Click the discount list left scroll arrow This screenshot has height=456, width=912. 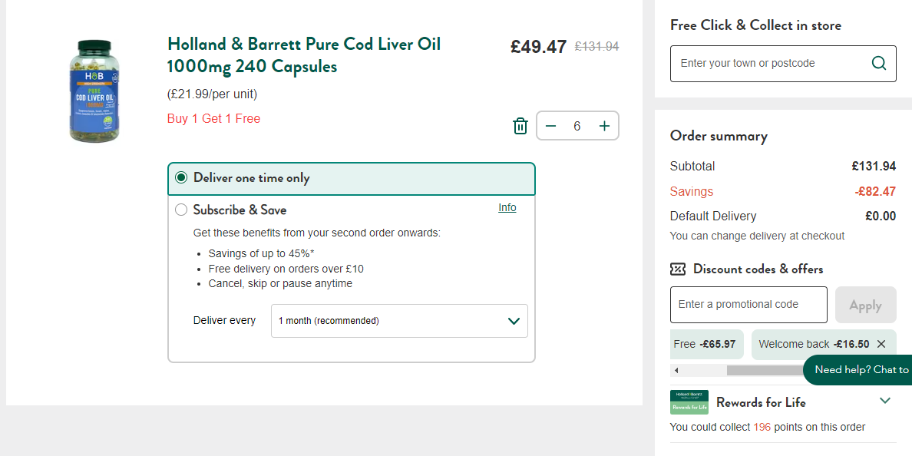[676, 371]
